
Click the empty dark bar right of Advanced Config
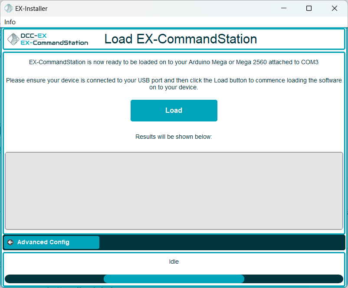point(221,242)
